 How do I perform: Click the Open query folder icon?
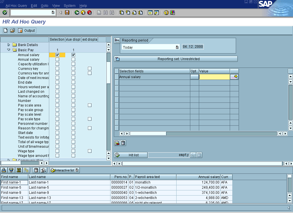[13, 30]
